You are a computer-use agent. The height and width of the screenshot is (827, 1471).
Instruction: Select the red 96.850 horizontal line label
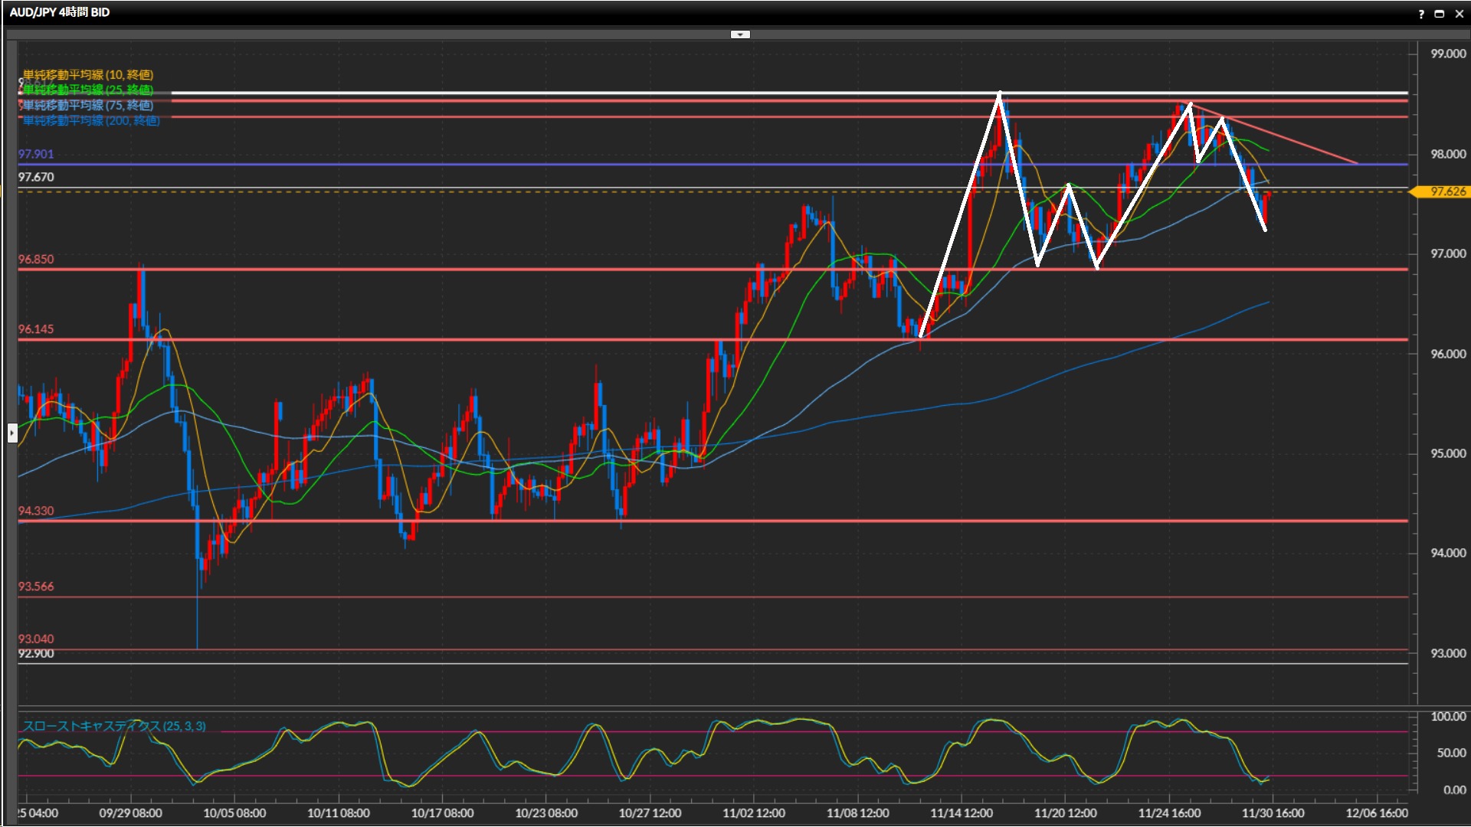click(x=36, y=260)
